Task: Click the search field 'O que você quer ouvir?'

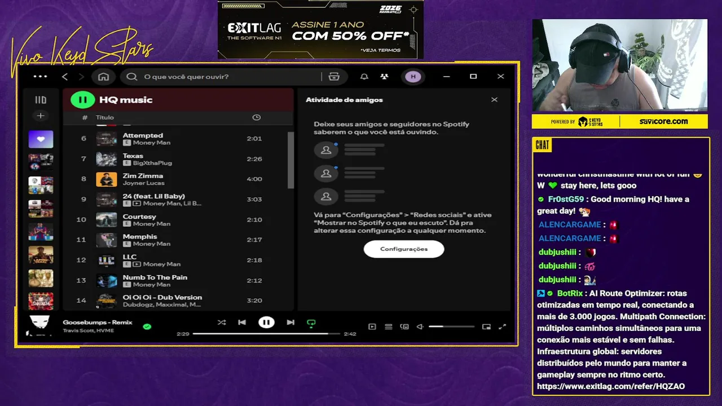Action: point(226,77)
